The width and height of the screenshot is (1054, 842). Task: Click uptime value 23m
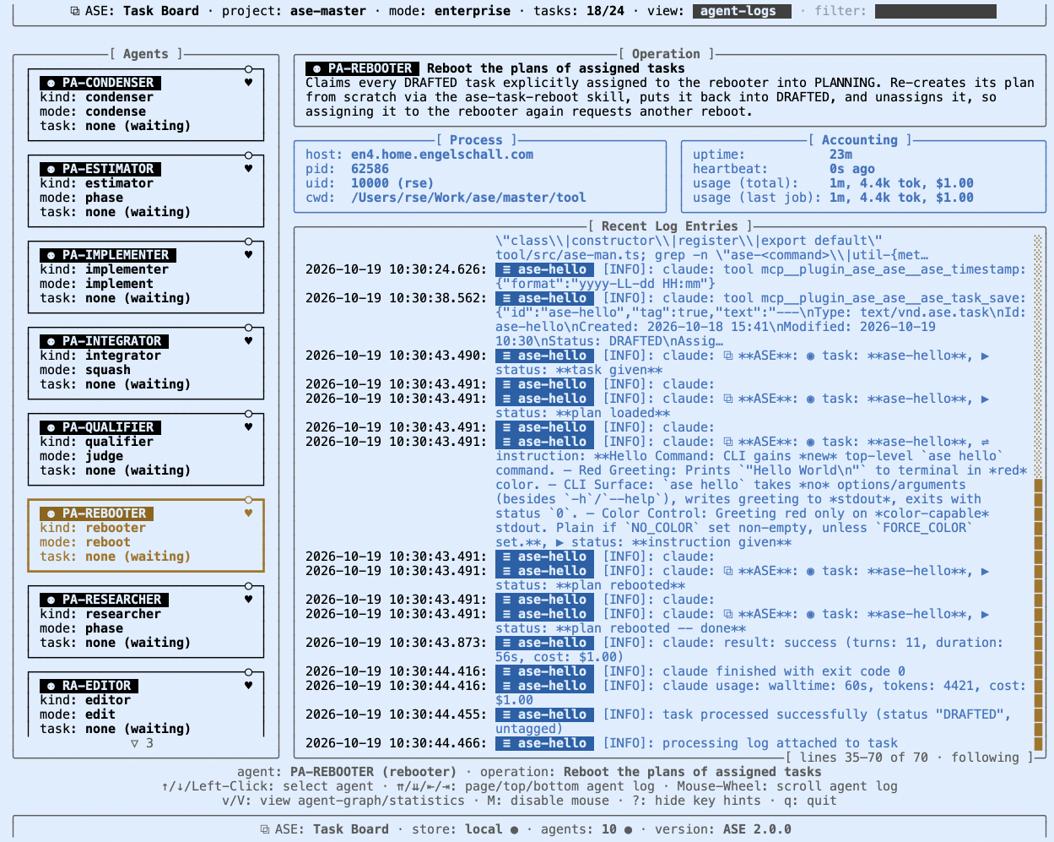840,155
